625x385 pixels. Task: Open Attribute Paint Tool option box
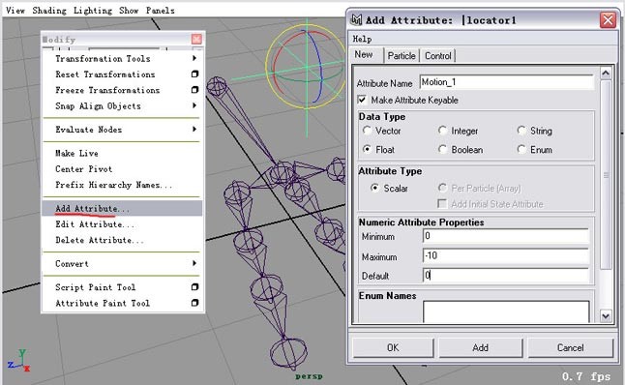(x=194, y=303)
